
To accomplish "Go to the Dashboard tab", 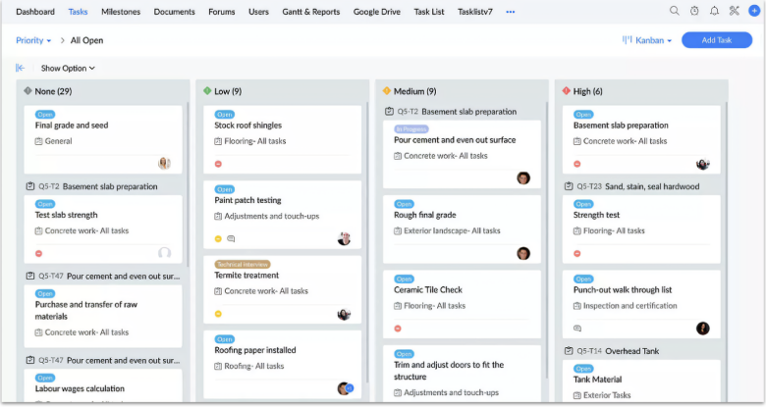I will pyautogui.click(x=35, y=12).
